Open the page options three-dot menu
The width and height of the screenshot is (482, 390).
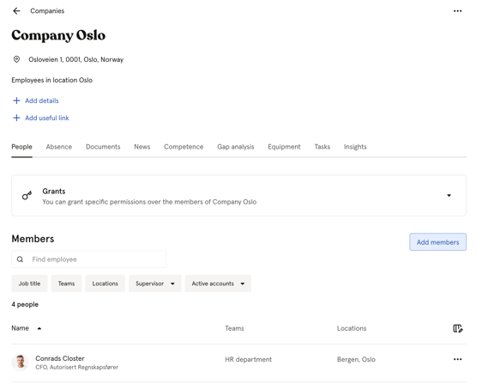click(457, 11)
